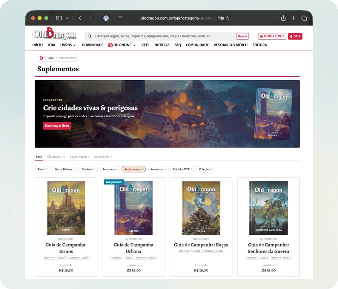Open the Downloads menu item
Screen dimensions: 338x289
pyautogui.click(x=93, y=45)
